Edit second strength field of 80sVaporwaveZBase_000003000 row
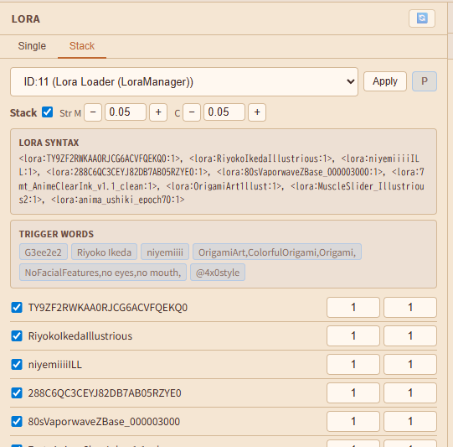The image size is (453, 447). (x=410, y=421)
